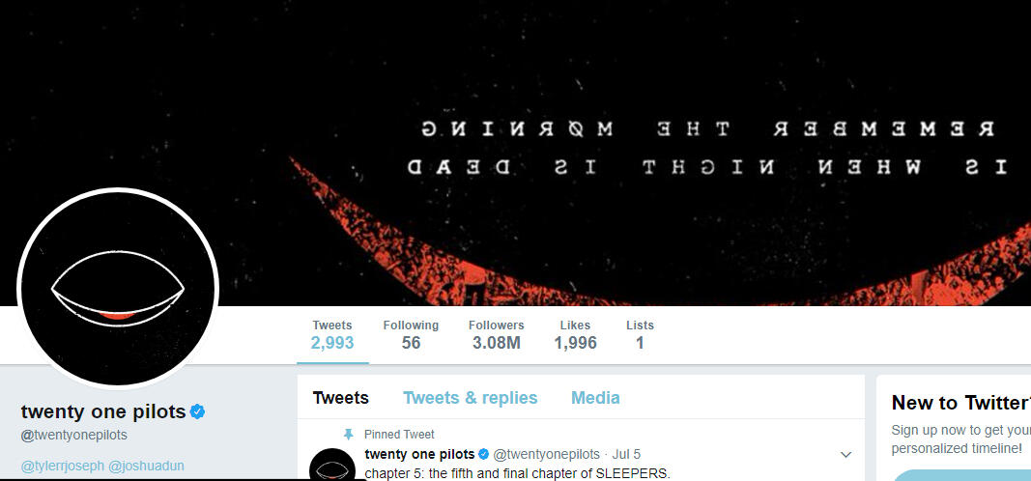Click the verified badge beside profile name
Viewport: 1031px width, 481px height.
pyautogui.click(x=197, y=412)
